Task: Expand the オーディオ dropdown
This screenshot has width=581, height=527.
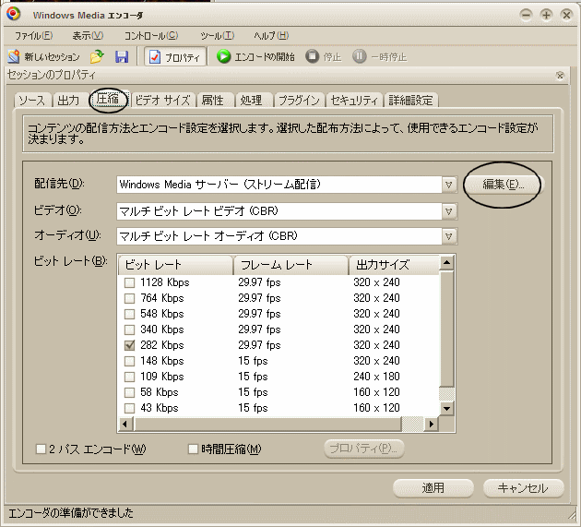Action: 449,236
